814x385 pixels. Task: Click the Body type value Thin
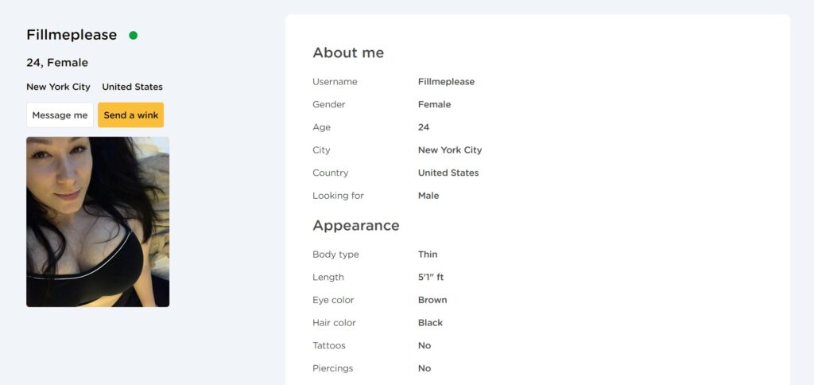[x=428, y=255]
